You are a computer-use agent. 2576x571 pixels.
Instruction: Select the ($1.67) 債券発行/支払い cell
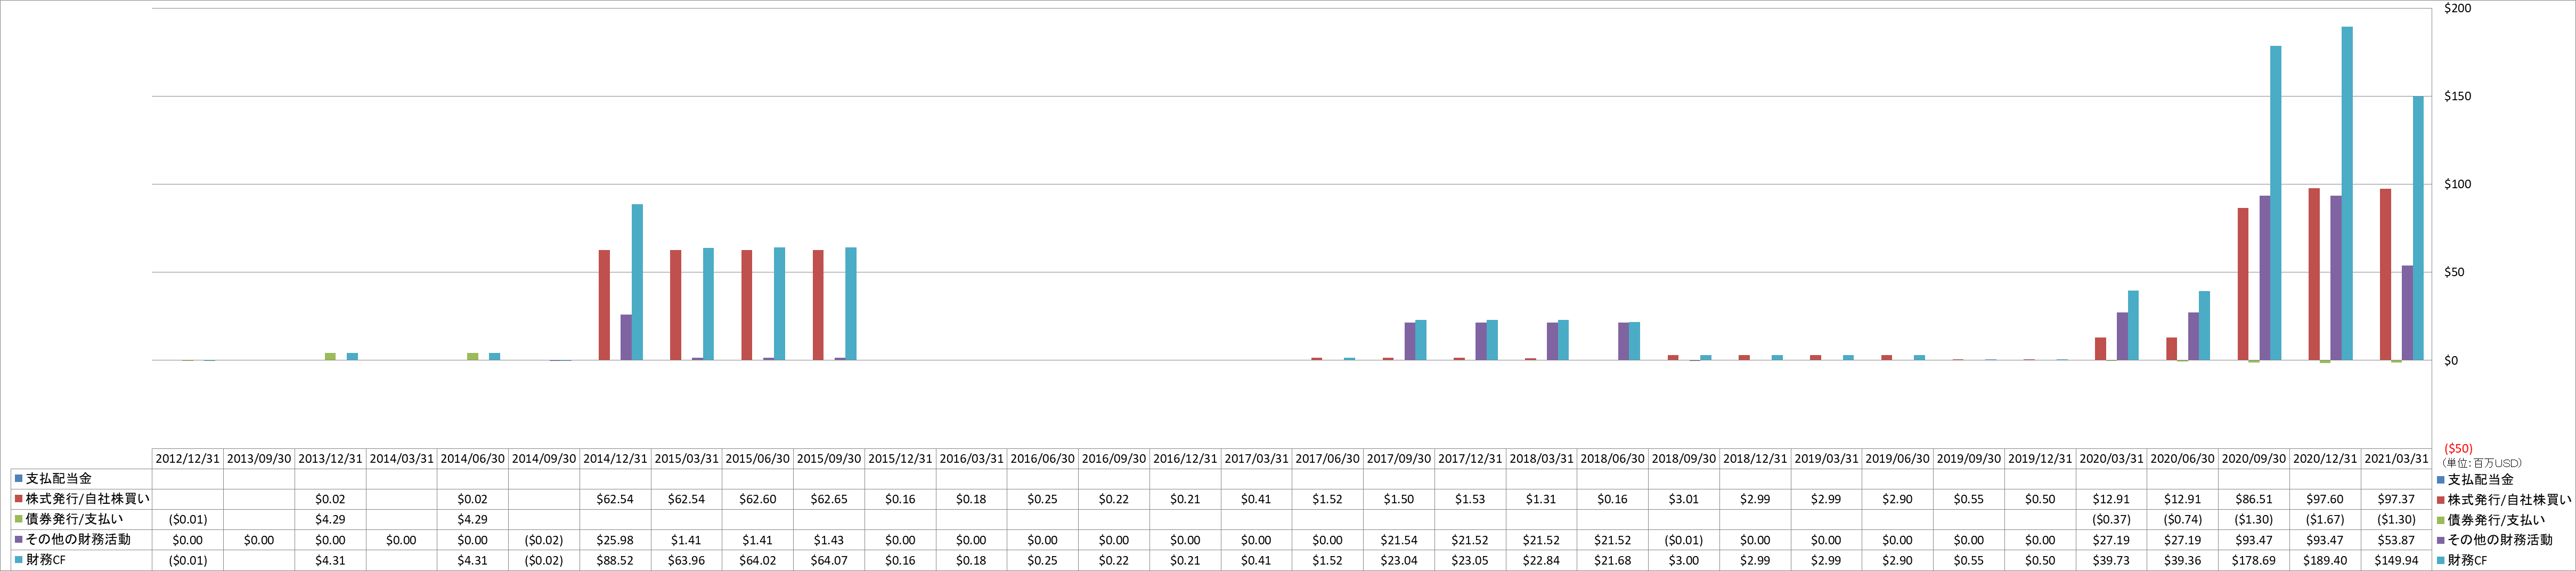pyautogui.click(x=2325, y=520)
